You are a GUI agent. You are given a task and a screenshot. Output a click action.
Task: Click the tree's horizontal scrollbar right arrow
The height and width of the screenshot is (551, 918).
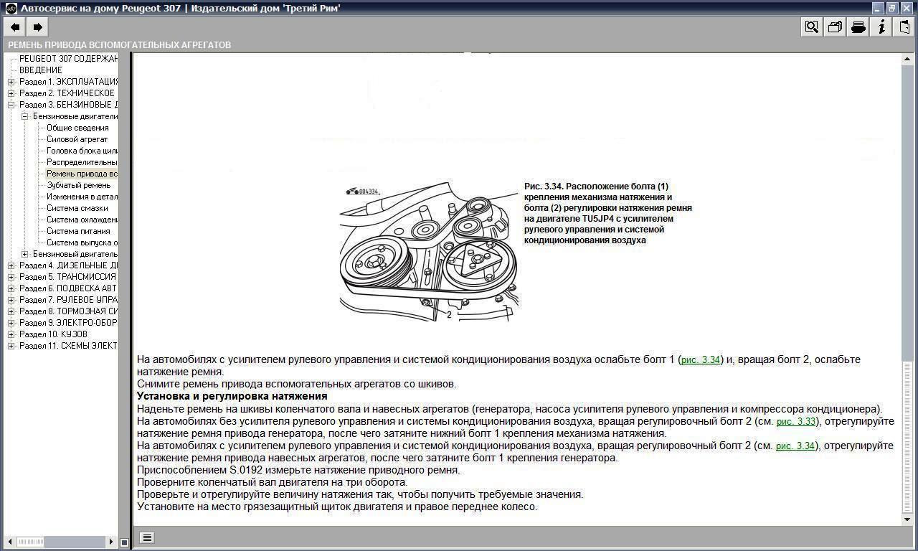pos(111,542)
